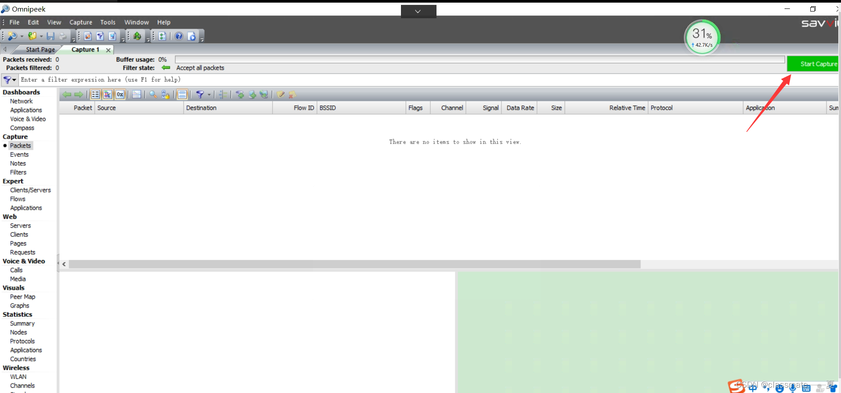Expand the chevron dropdown at top center
Image resolution: width=841 pixels, height=393 pixels.
coord(418,12)
